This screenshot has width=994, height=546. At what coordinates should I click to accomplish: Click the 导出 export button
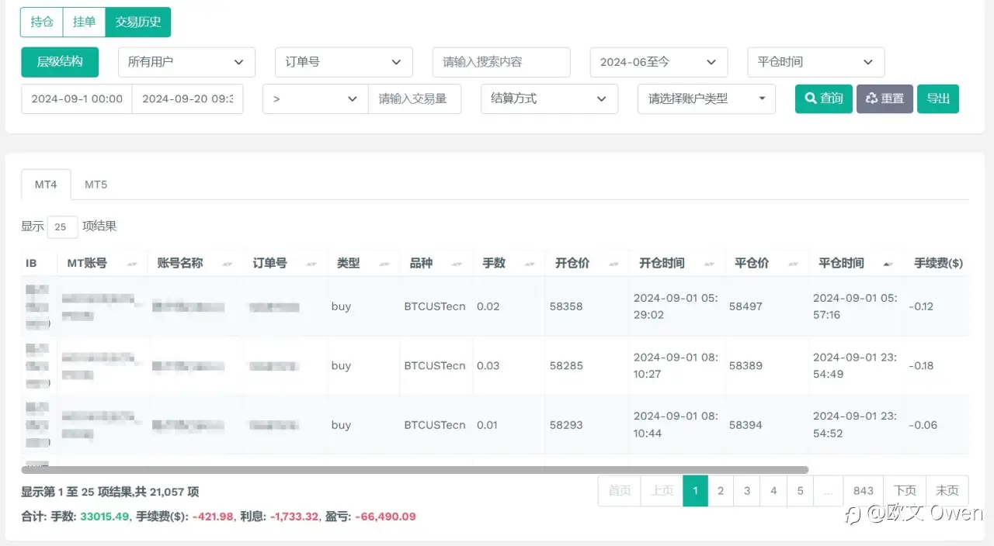938,98
